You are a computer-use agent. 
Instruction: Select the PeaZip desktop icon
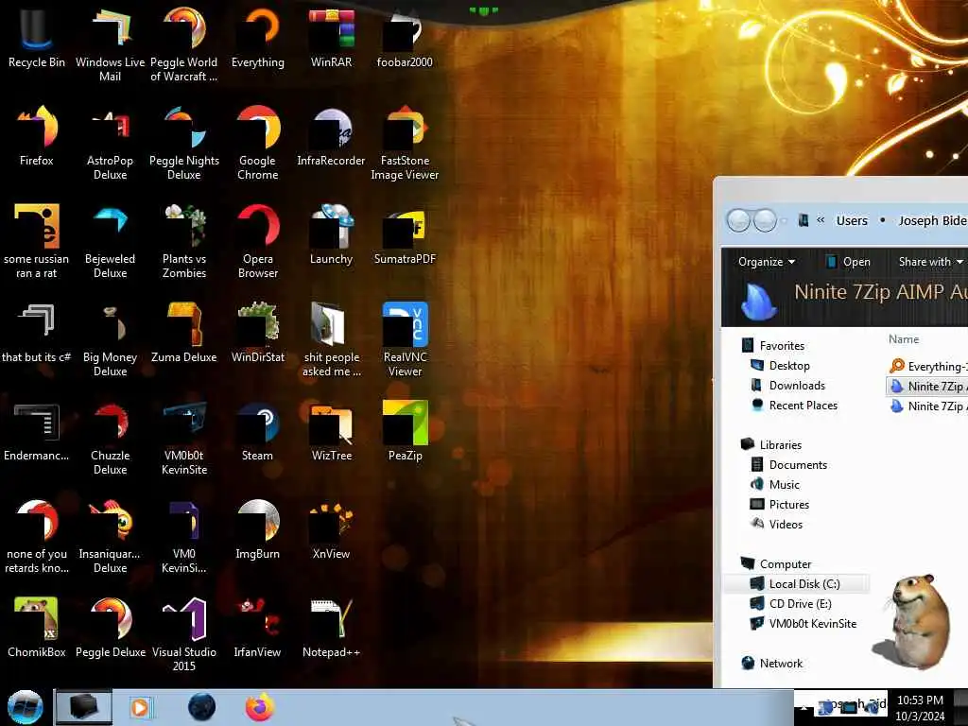click(x=405, y=431)
